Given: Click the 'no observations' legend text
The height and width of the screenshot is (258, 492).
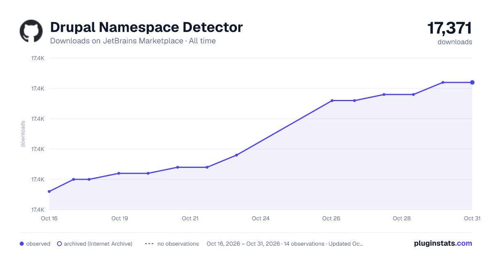Looking at the screenshot, I should click(x=178, y=244).
